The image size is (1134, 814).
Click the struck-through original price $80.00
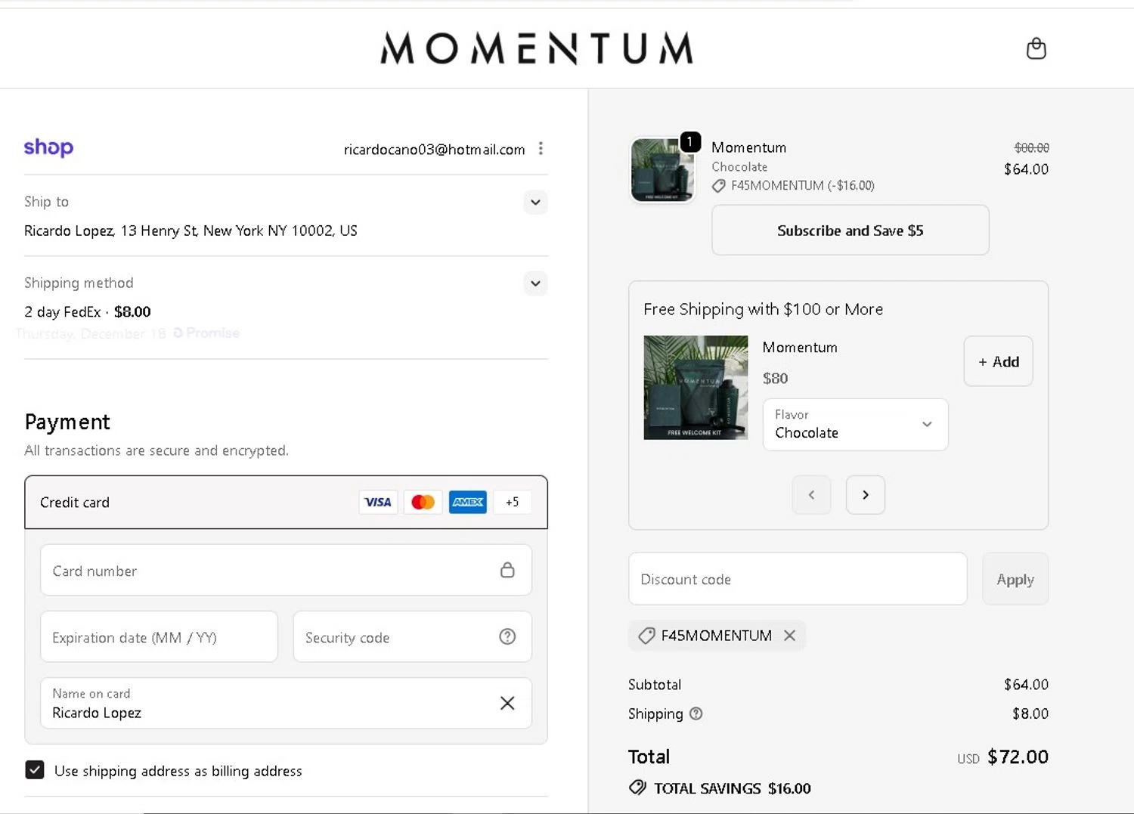1031,147
